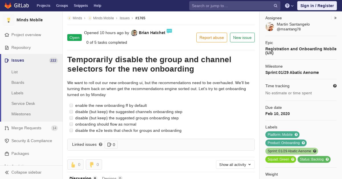Image resolution: width=342 pixels, height=179 pixels.
Task: Open the Snippets page
Action: point(81,6)
